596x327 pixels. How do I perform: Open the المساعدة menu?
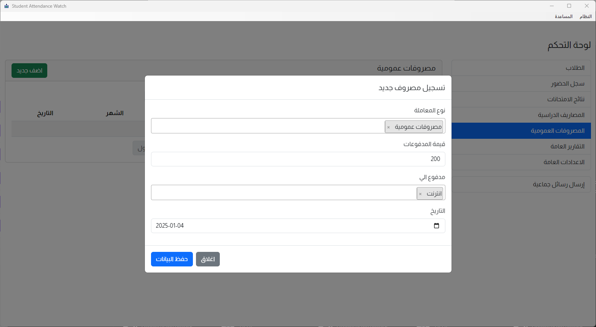tap(563, 16)
